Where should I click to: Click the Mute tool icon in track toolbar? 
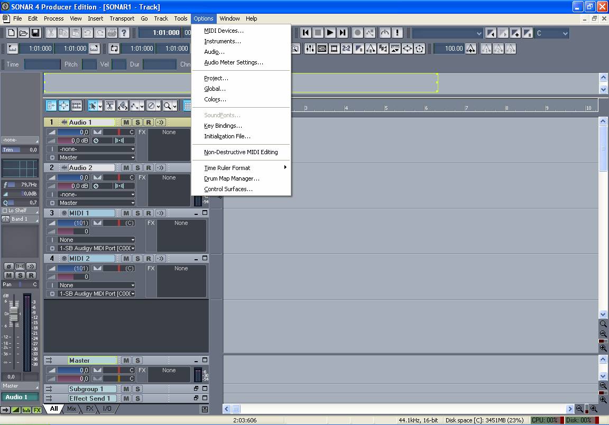click(151, 106)
